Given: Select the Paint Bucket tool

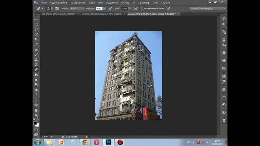Looking at the screenshot, I should [36, 75].
